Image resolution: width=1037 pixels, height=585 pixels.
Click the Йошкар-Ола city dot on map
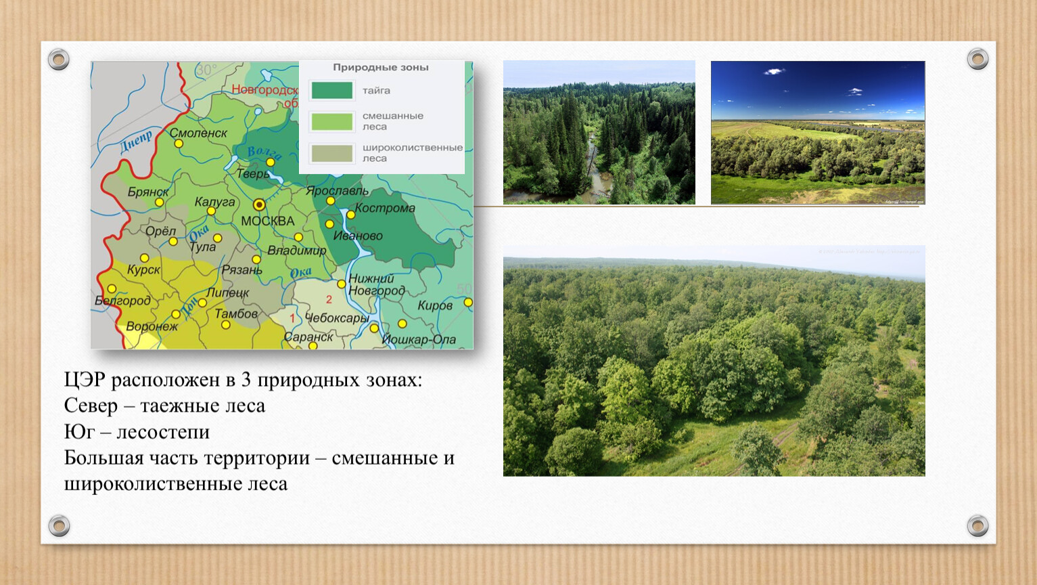pyautogui.click(x=402, y=324)
